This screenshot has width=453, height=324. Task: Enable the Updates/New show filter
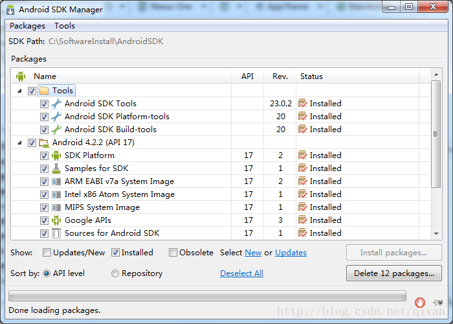[47, 253]
